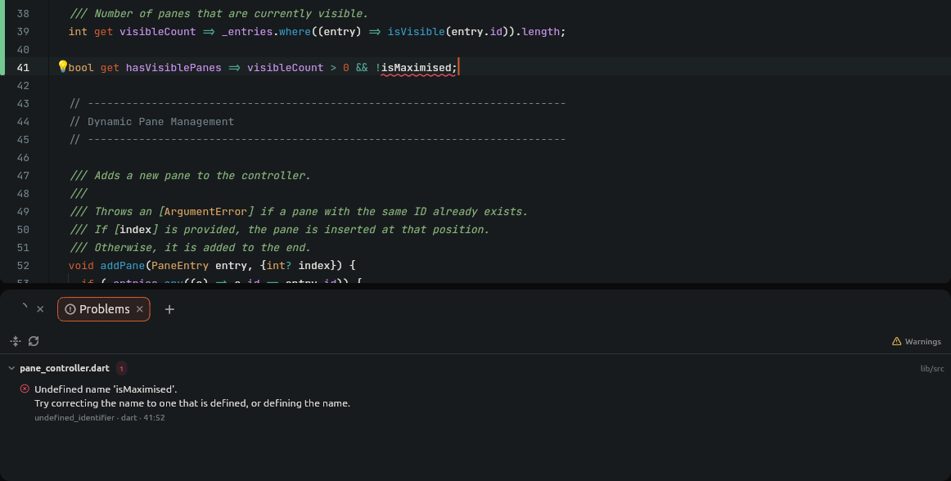Click the isVisible call on line 39
This screenshot has width=951, height=481.
coord(416,32)
